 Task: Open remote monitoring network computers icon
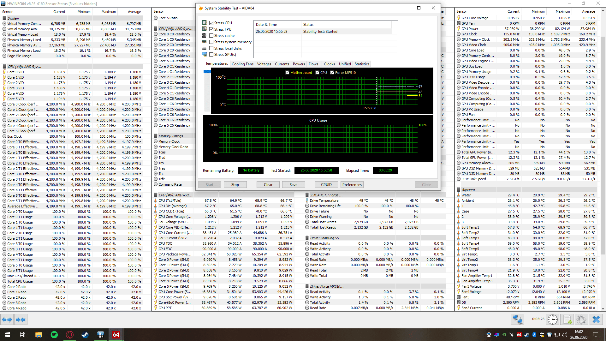click(x=518, y=320)
